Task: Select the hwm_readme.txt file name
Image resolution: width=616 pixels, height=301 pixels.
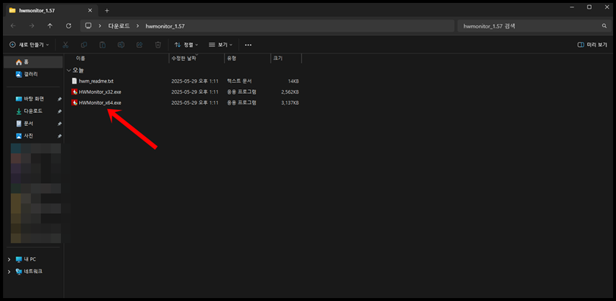Action: (96, 81)
